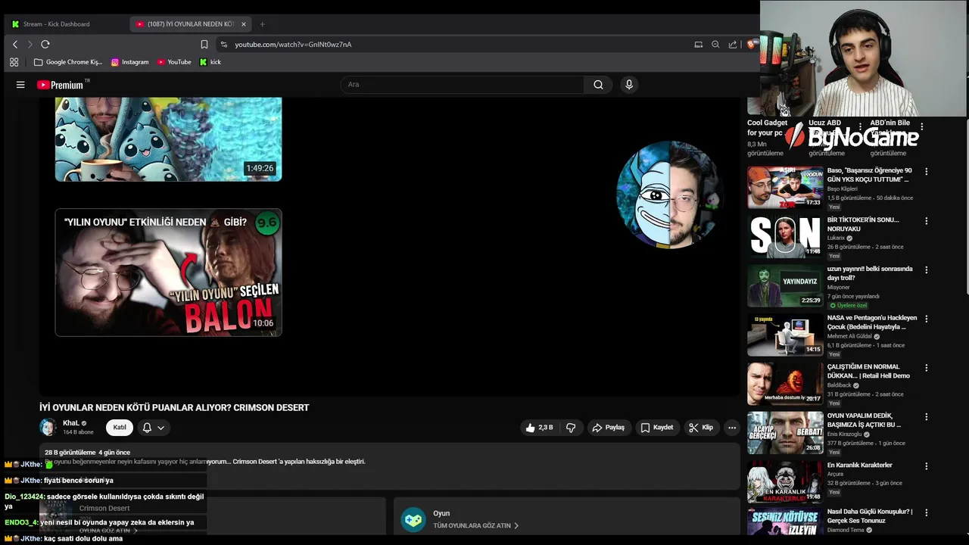
Task: Open options for Retail Hell Demo video
Action: (x=926, y=368)
